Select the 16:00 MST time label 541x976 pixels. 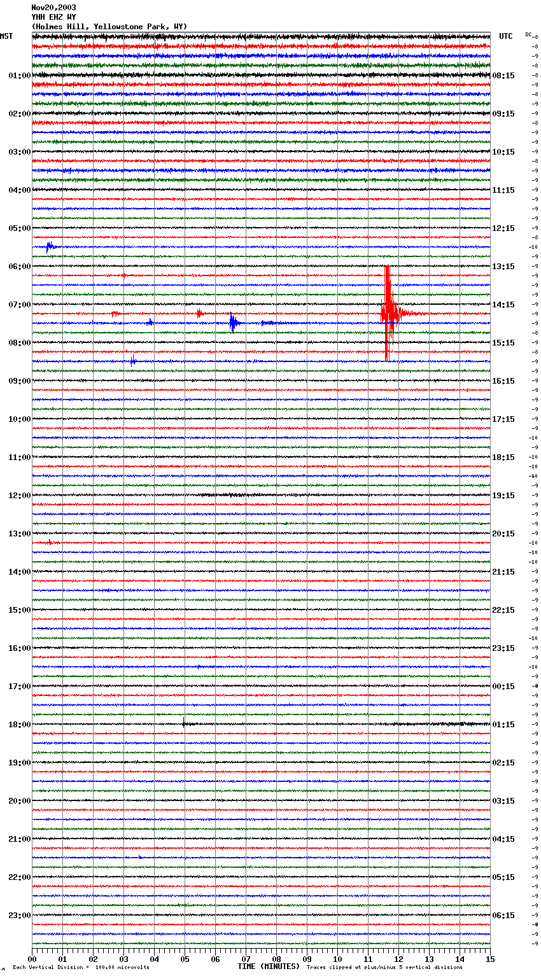click(x=20, y=648)
